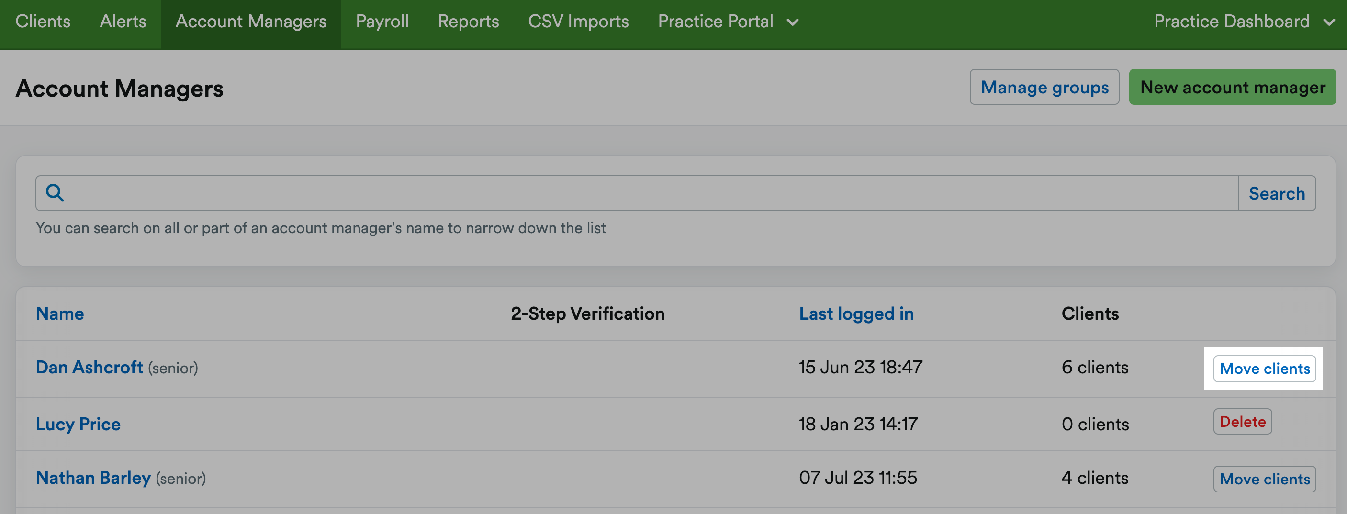This screenshot has height=514, width=1347.
Task: Expand the Practice Dashboard dropdown
Action: point(1244,22)
